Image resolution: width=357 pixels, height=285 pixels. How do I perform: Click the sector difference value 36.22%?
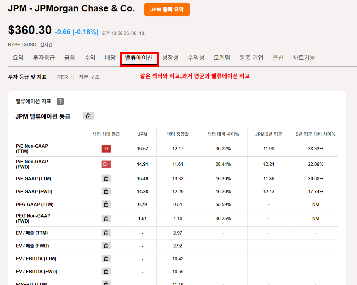[x=223, y=149]
